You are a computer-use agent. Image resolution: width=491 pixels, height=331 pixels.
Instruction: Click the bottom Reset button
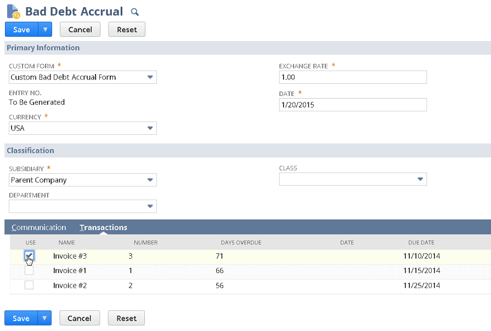pos(127,318)
